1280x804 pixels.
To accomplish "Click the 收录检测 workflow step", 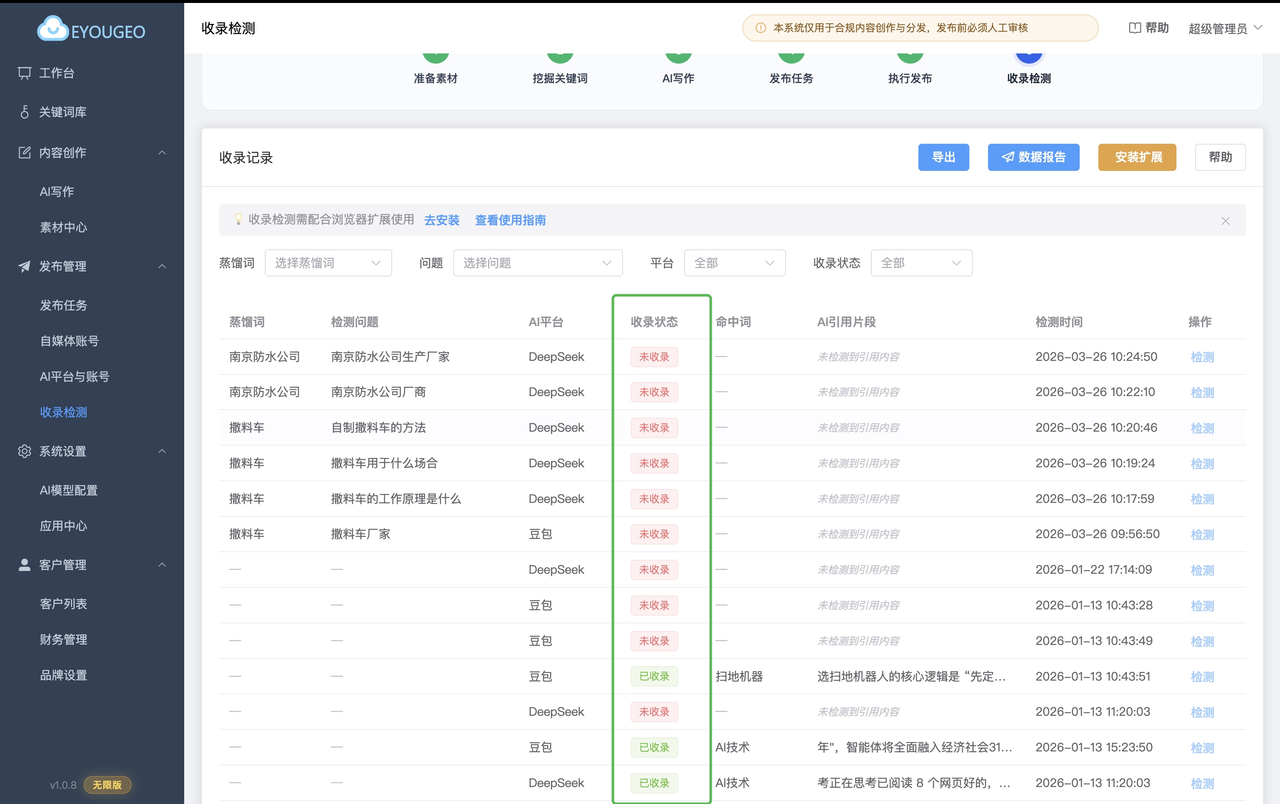I will point(1029,69).
